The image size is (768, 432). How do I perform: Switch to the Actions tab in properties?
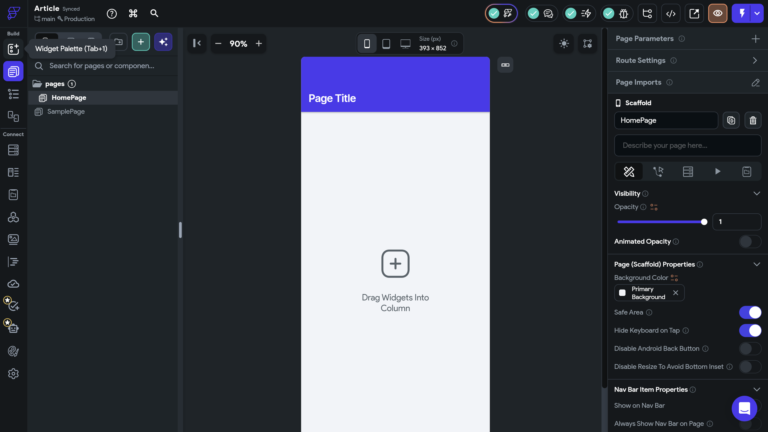click(658, 171)
